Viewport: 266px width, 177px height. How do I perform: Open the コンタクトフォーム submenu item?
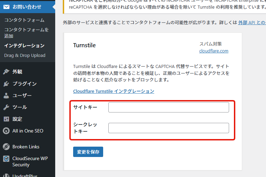tap(24, 20)
